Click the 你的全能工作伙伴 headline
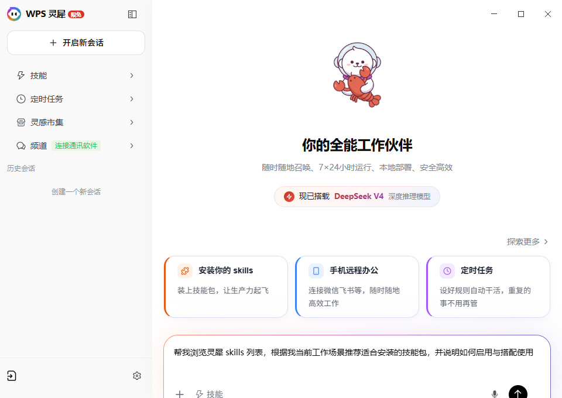Viewport: 562px width, 398px height. pyautogui.click(x=357, y=145)
